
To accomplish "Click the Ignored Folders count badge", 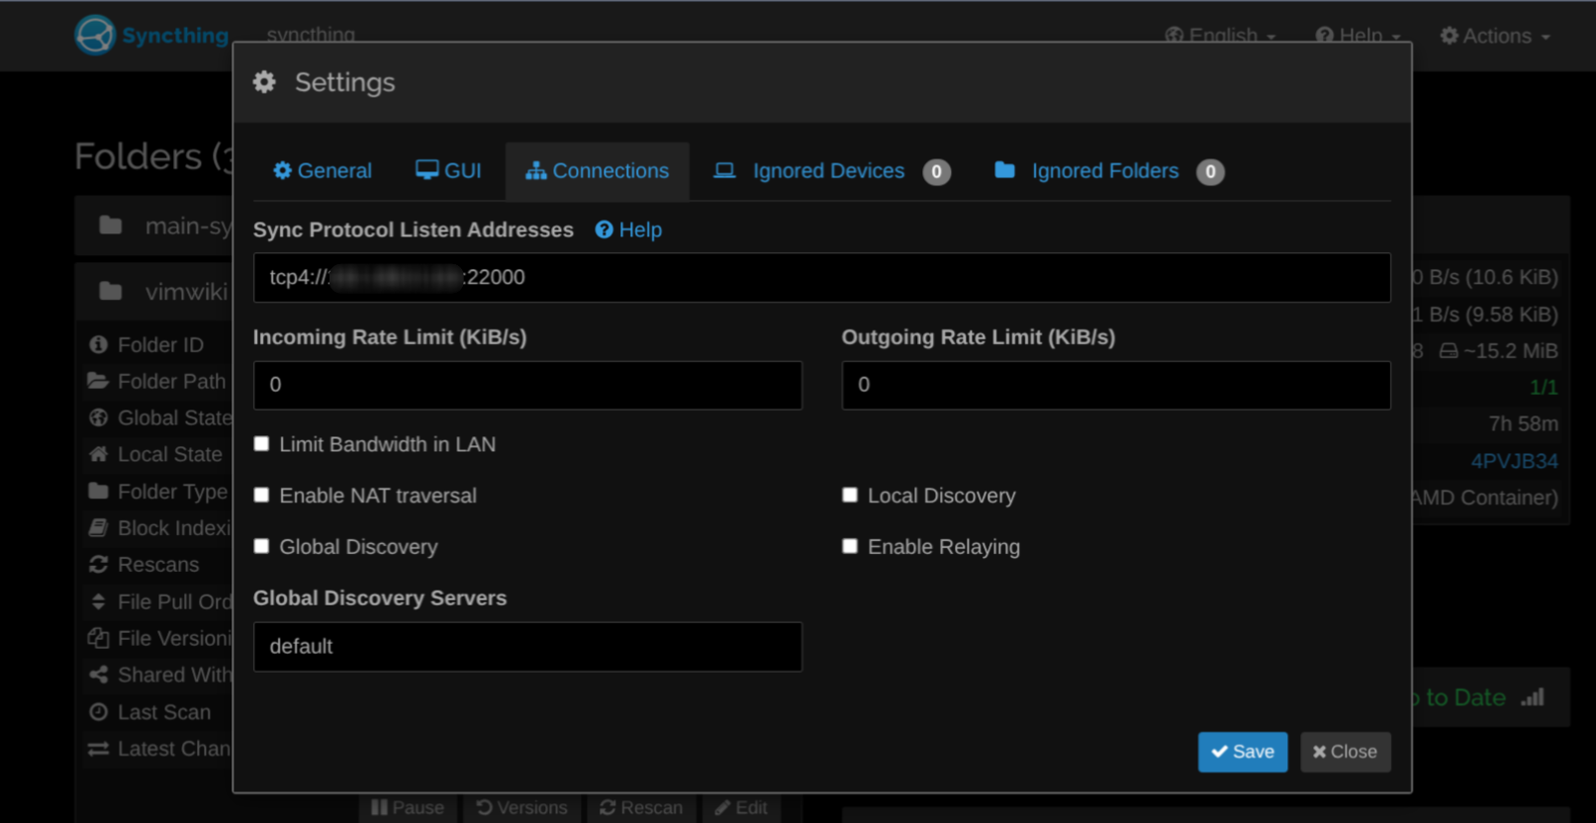I will coord(1210,172).
